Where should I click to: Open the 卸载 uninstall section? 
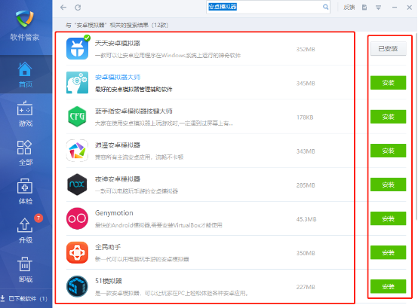tap(26, 270)
